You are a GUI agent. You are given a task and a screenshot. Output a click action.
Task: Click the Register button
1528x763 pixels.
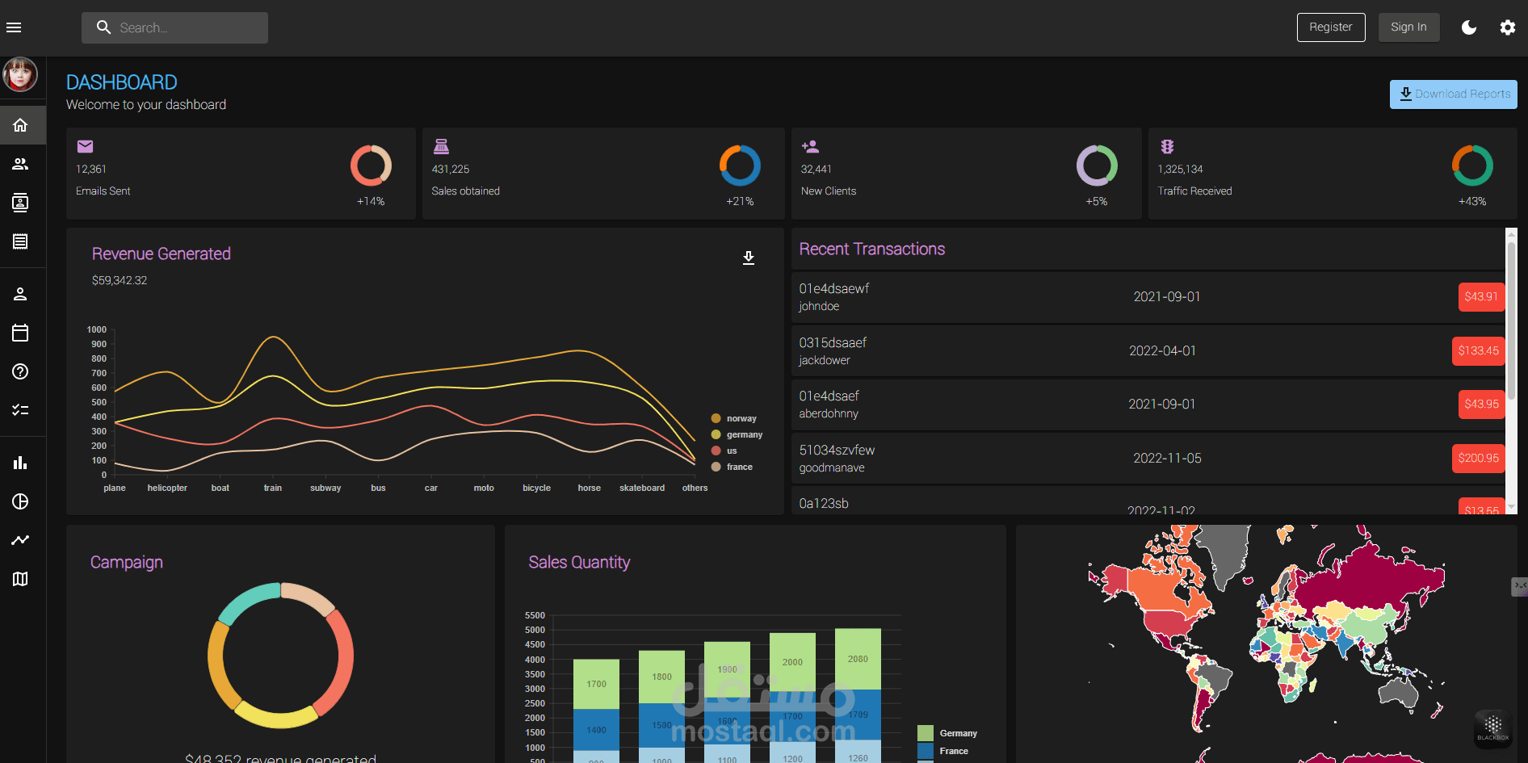tap(1331, 27)
